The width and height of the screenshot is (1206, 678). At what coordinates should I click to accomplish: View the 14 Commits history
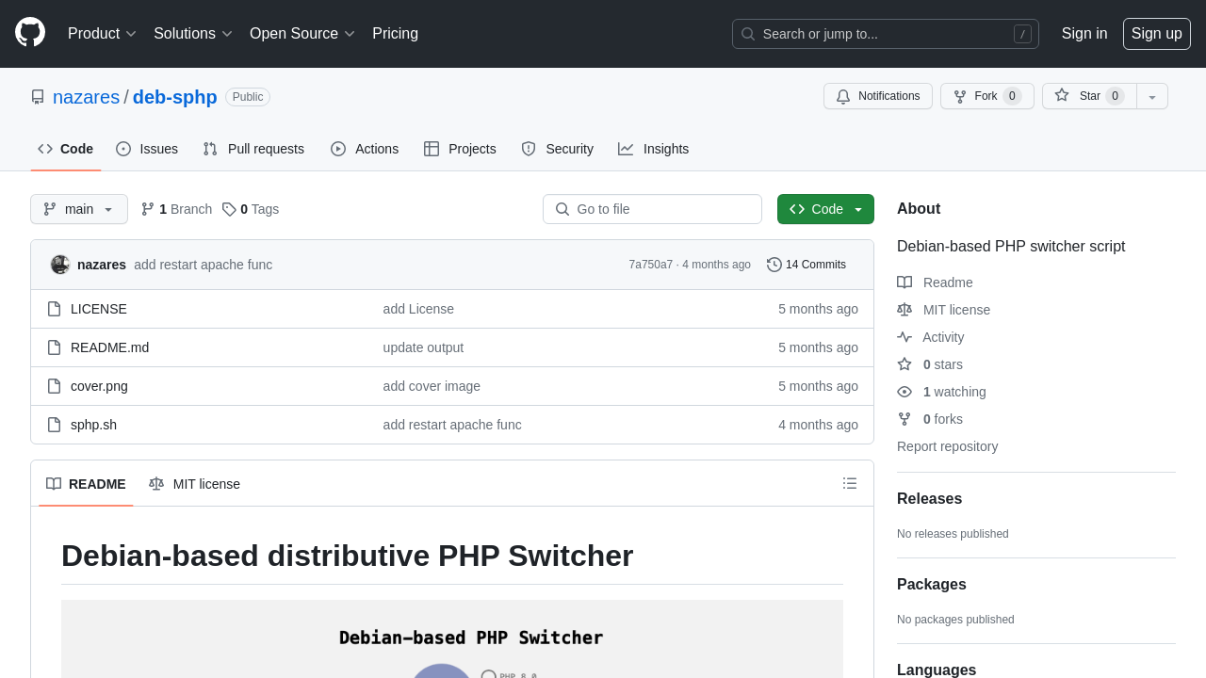click(x=807, y=265)
